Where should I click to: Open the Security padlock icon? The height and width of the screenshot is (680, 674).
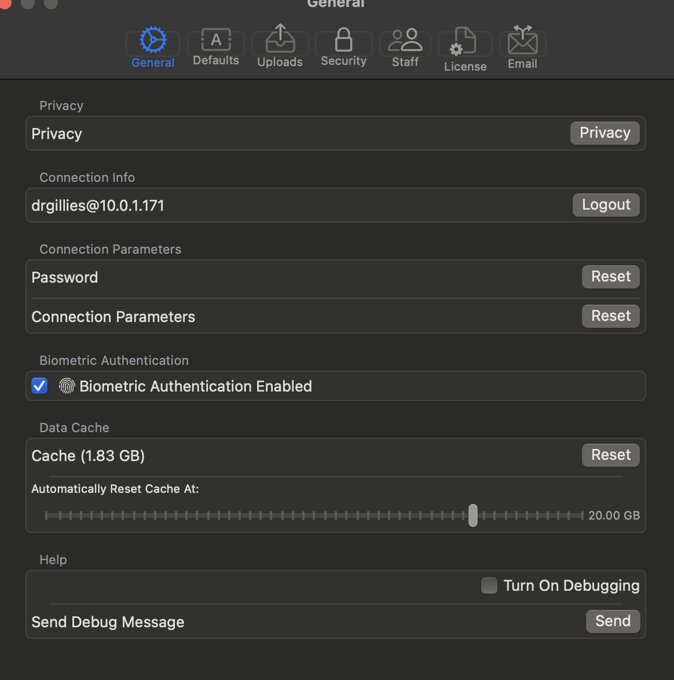[x=344, y=39]
